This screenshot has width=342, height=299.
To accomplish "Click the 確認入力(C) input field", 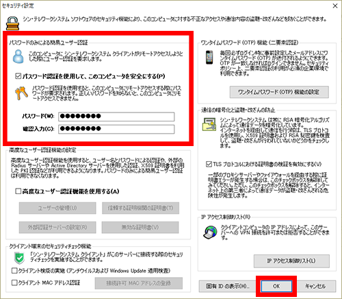I will click(x=116, y=129).
